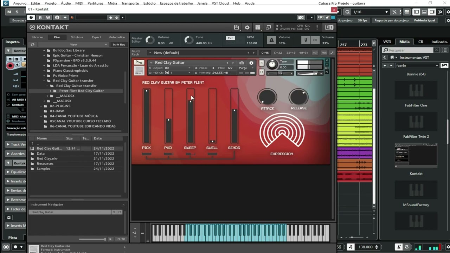Toggle Read automation (R) in plugin header
The image size is (450, 253).
click(40, 18)
